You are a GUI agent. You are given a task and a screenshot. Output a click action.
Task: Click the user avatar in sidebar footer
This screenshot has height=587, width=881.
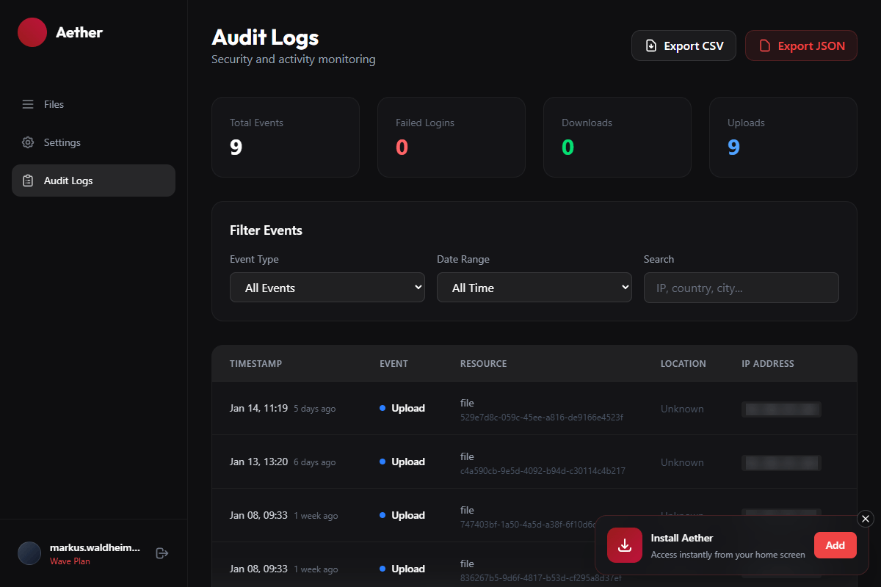(x=29, y=553)
